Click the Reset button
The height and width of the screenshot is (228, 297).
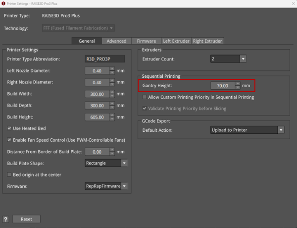pos(26,219)
